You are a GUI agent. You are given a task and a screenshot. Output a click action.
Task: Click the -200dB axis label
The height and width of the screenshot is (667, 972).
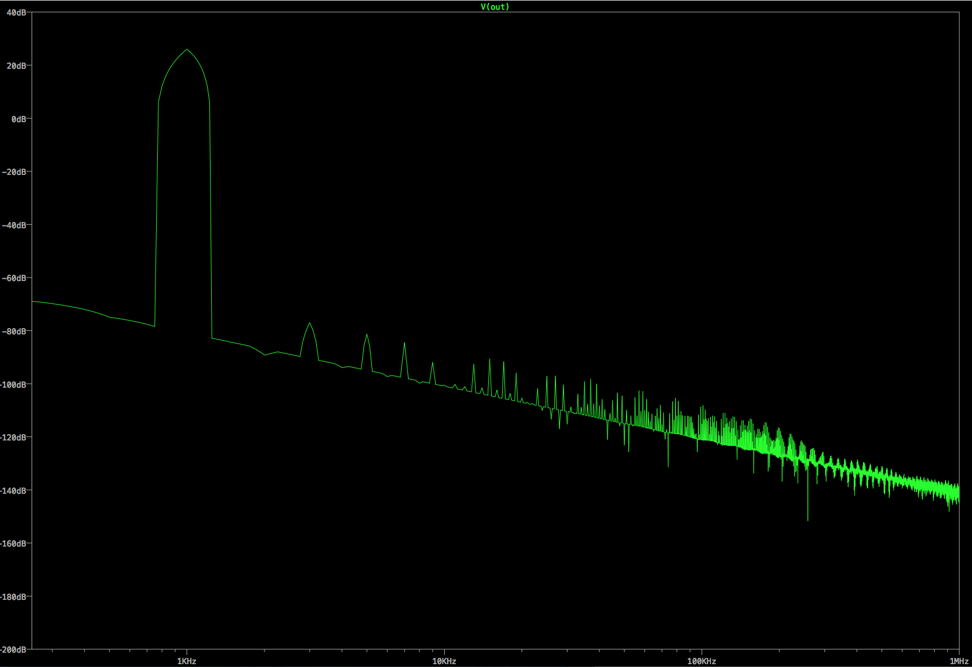[x=13, y=650]
